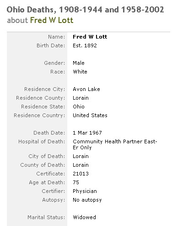The width and height of the screenshot is (172, 226).
Task: Click the Residence County value Lorain
Action: [x=81, y=98]
